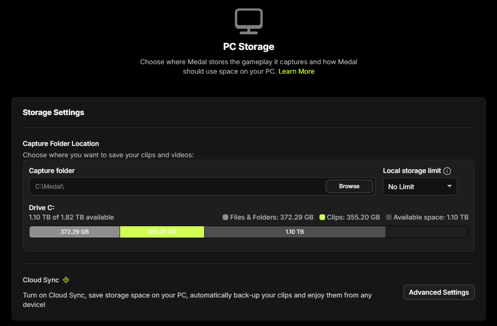Open Advanced Settings
Viewport: 497px width, 326px height.
pyautogui.click(x=439, y=292)
